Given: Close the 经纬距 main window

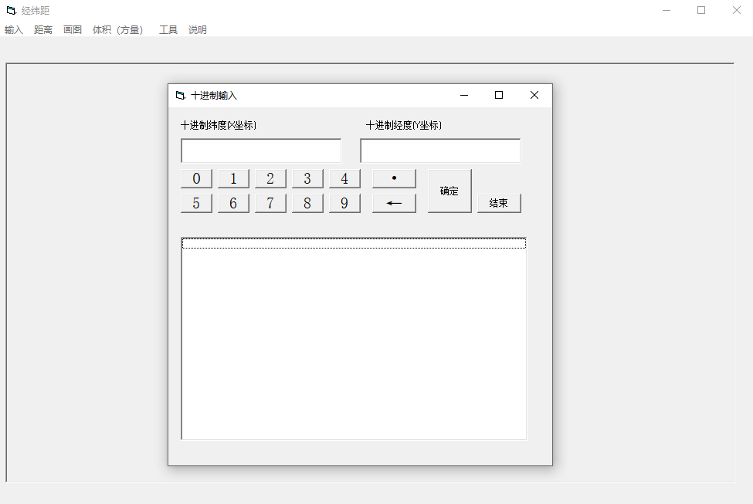Looking at the screenshot, I should 736,10.
